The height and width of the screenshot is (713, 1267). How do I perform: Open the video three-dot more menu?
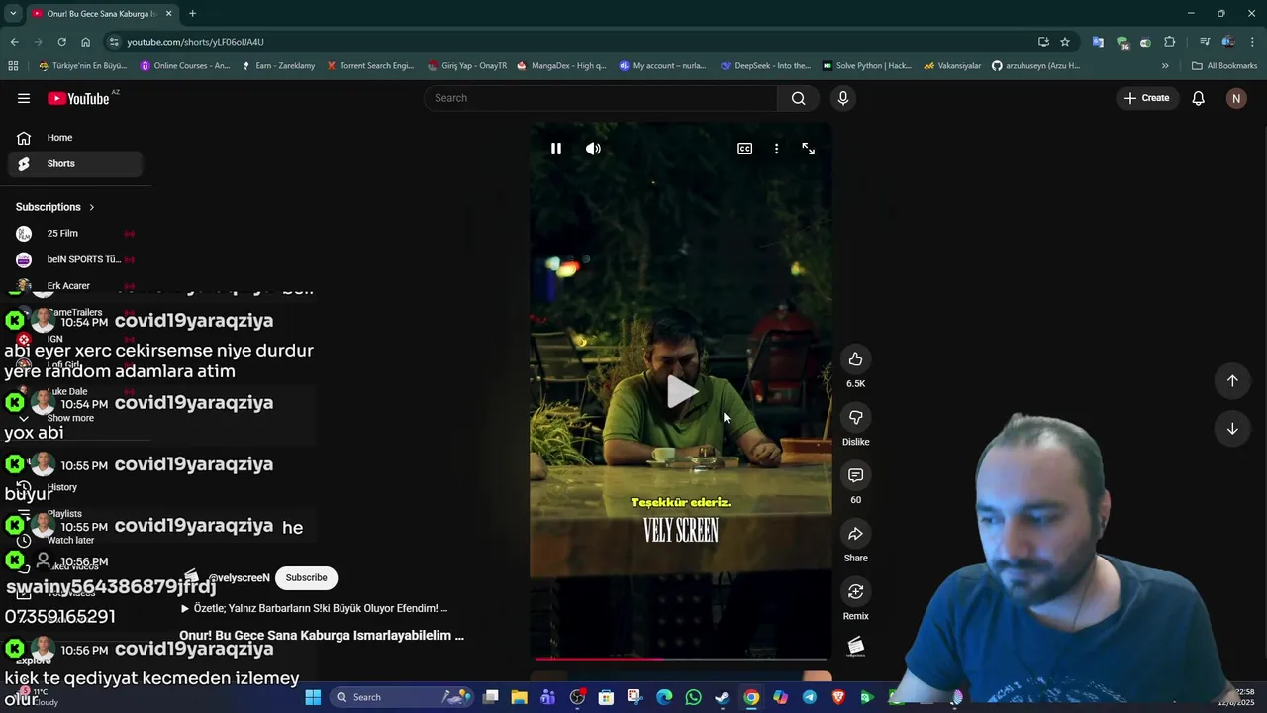[776, 149]
